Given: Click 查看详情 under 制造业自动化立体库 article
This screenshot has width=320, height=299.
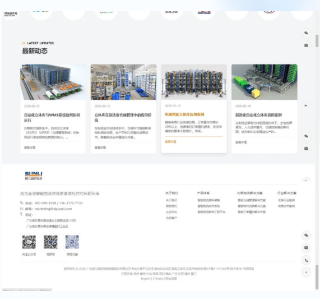Looking at the screenshot, I should point(241,142).
